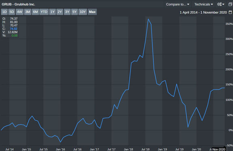
Task: Click the Jan '15 axis label
Action: [x=26, y=149]
